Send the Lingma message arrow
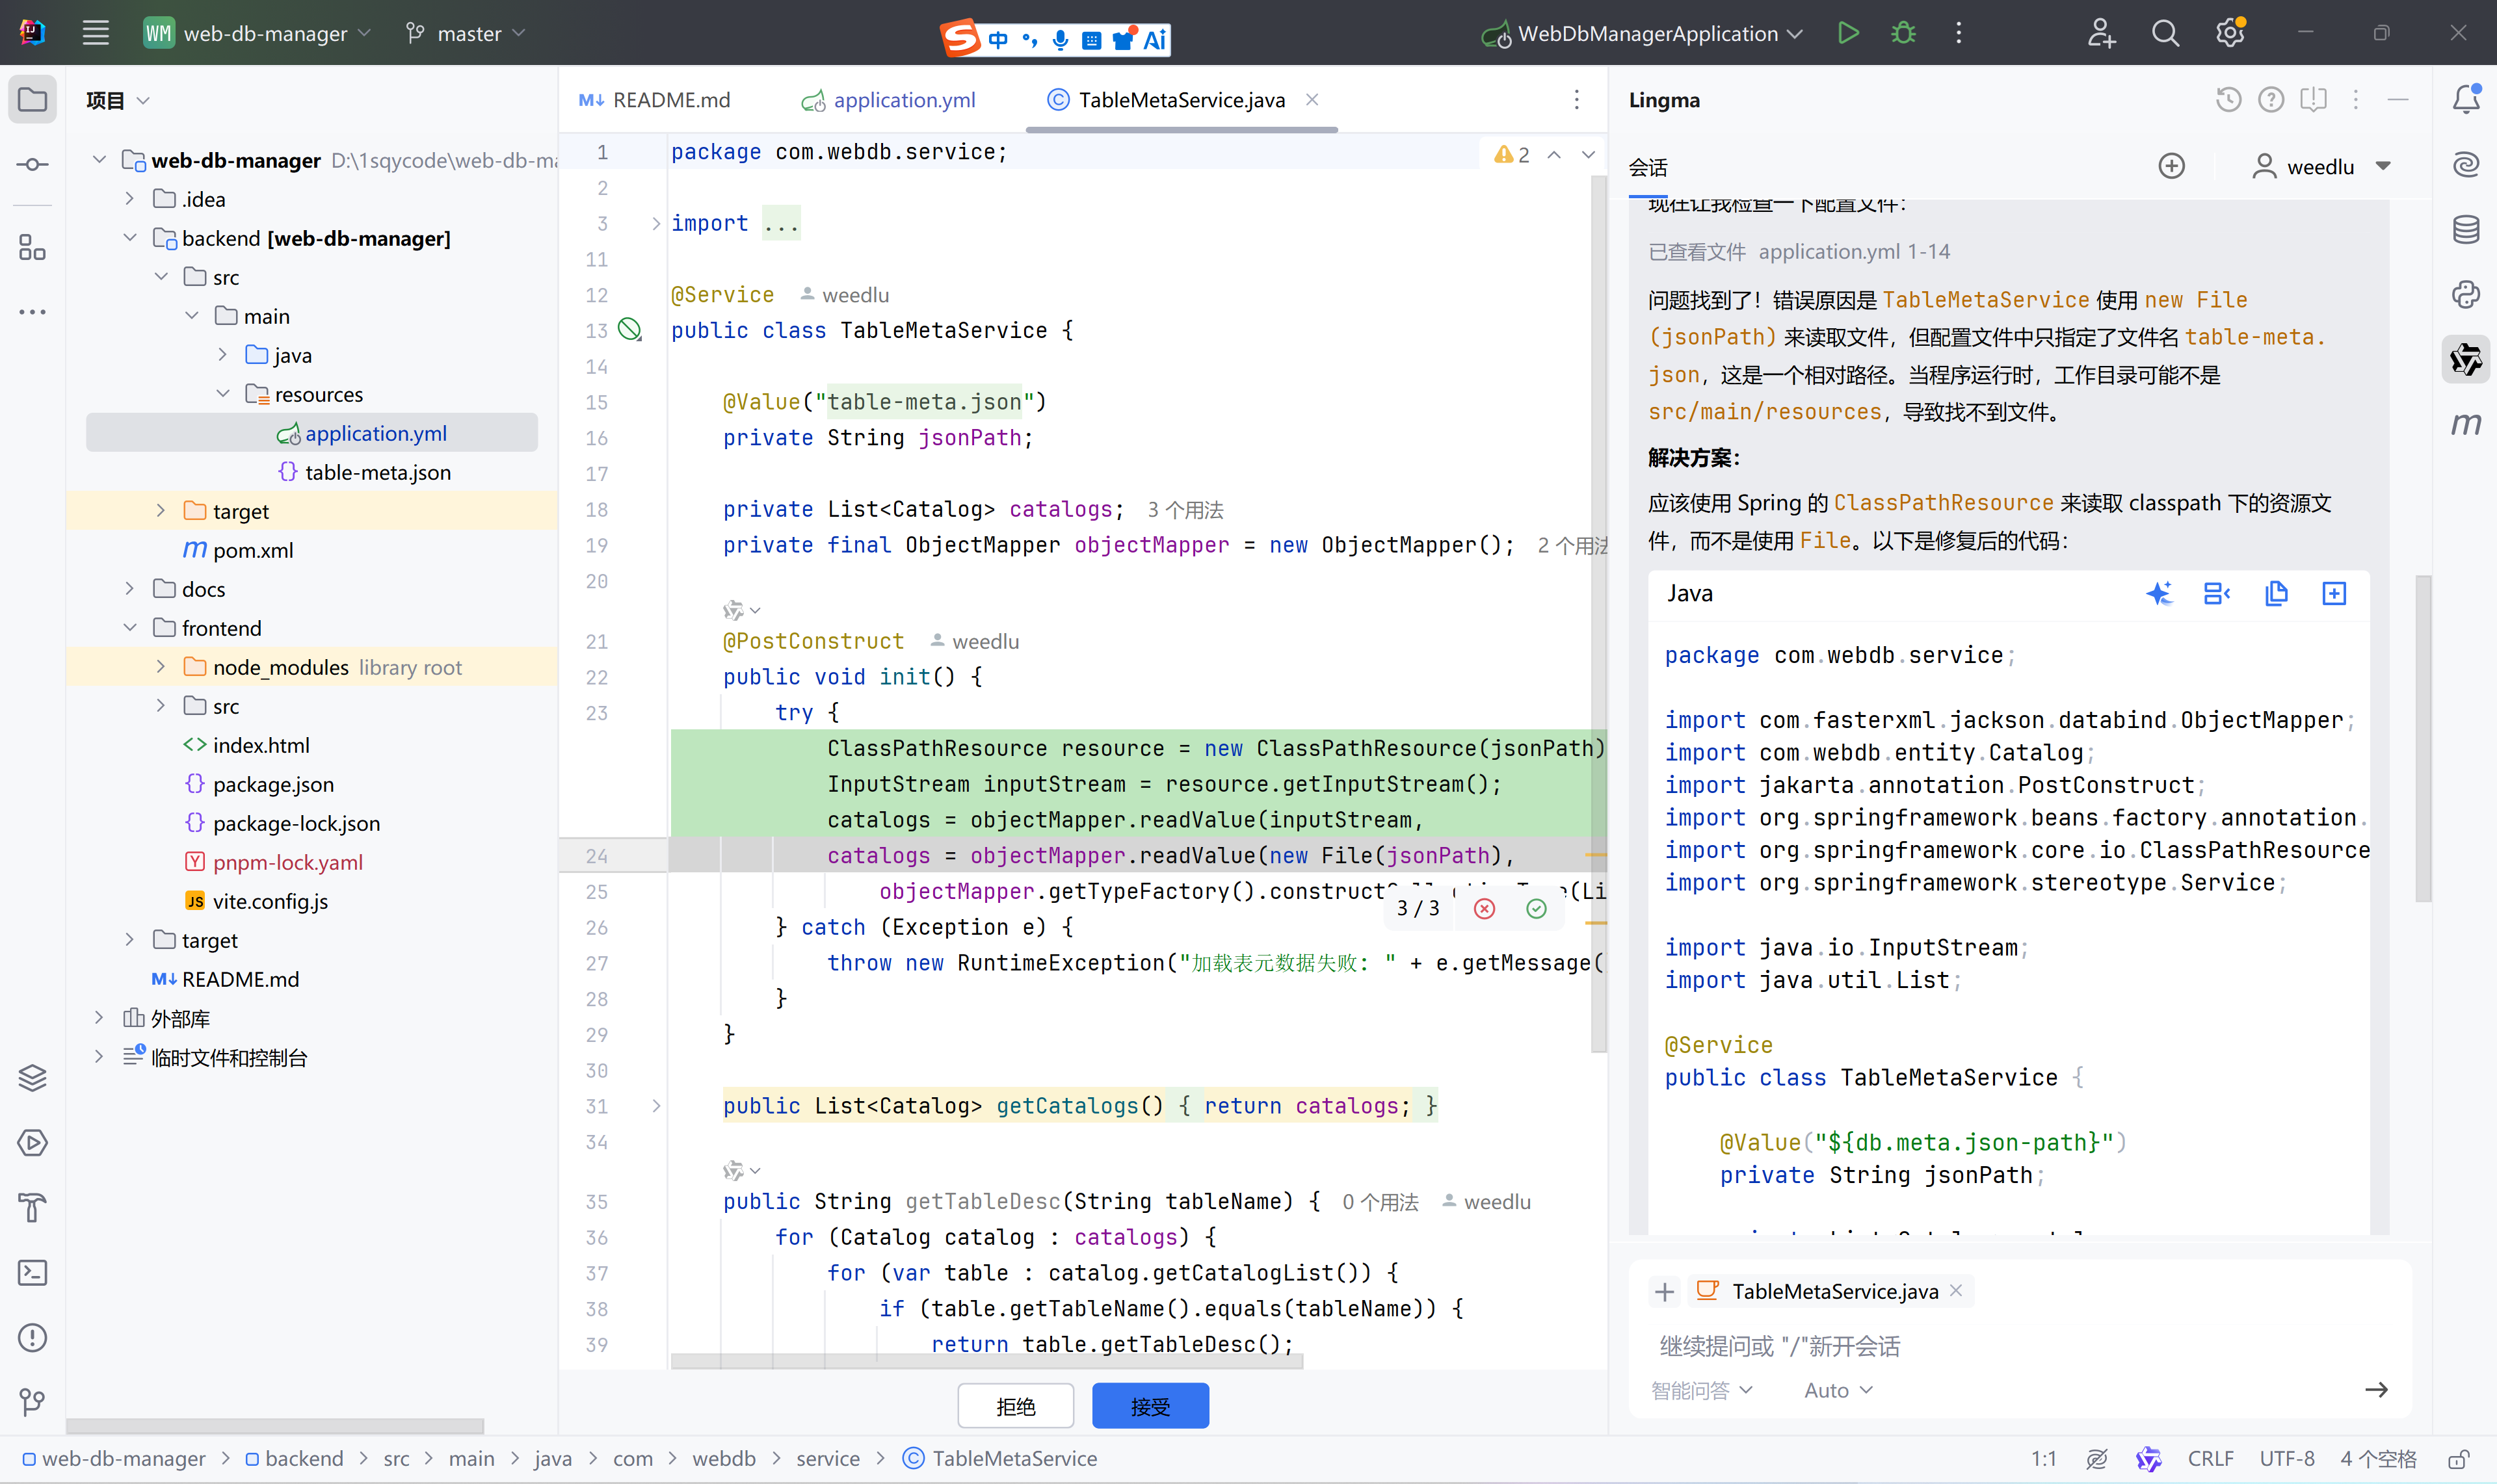Screen dimensions: 2497x1484 point(2376,1390)
